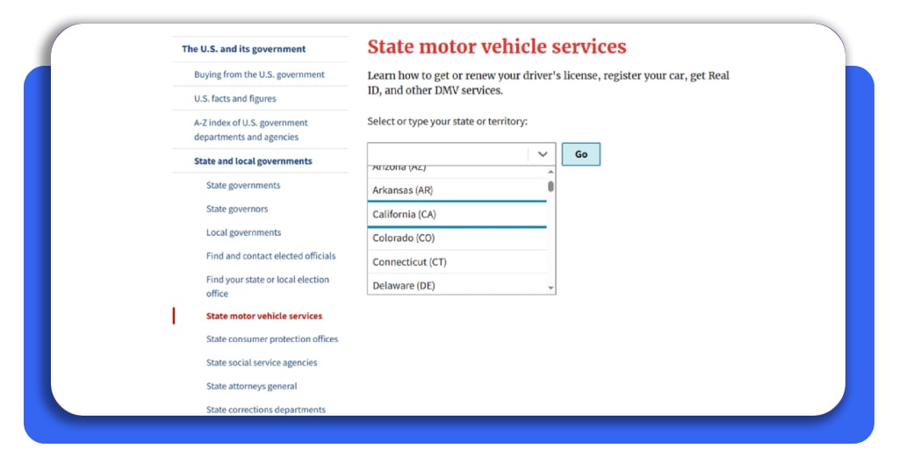The image size is (899, 470).
Task: Open U.S. facts and figures page
Action: [235, 98]
